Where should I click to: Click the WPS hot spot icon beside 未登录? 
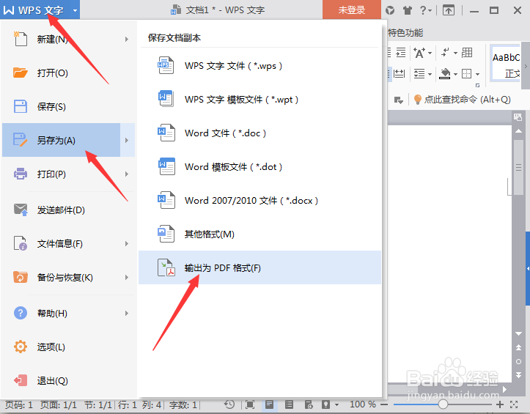pyautogui.click(x=390, y=10)
